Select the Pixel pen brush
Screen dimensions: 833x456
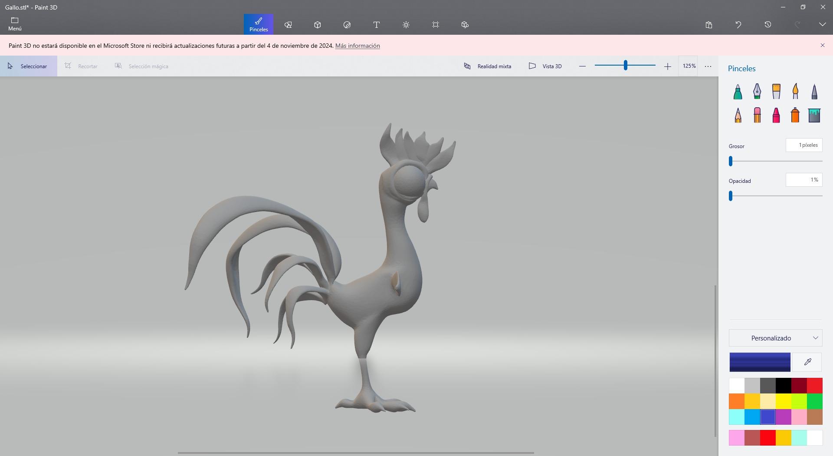point(814,91)
